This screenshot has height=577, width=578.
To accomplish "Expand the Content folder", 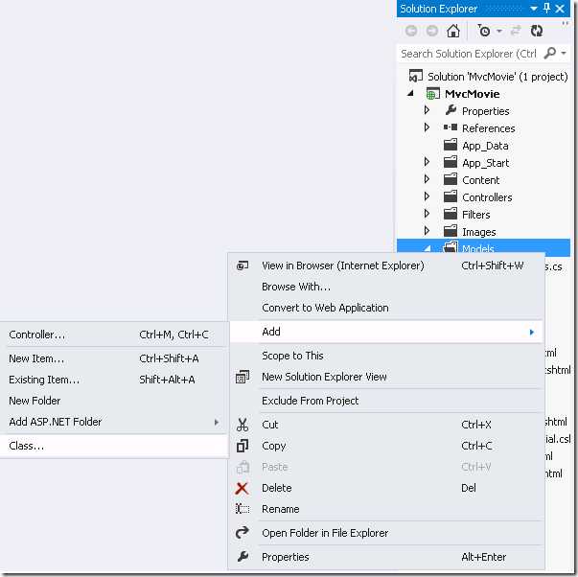I will pyautogui.click(x=427, y=179).
